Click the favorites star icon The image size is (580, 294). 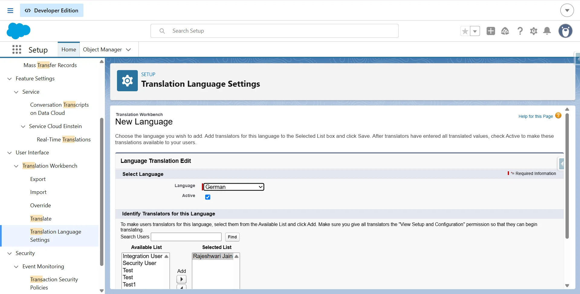[x=465, y=31]
